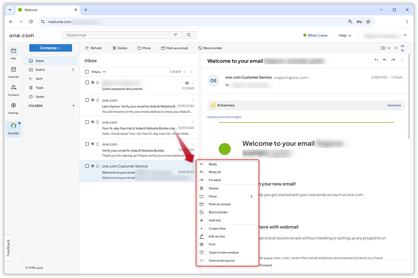Screen dimensions: 418x278
Task: Choose Create filter in the context menu
Action: coord(228,229)
